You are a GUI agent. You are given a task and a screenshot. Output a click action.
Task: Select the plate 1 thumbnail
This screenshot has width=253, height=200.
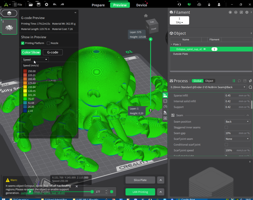[x=9, y=27]
